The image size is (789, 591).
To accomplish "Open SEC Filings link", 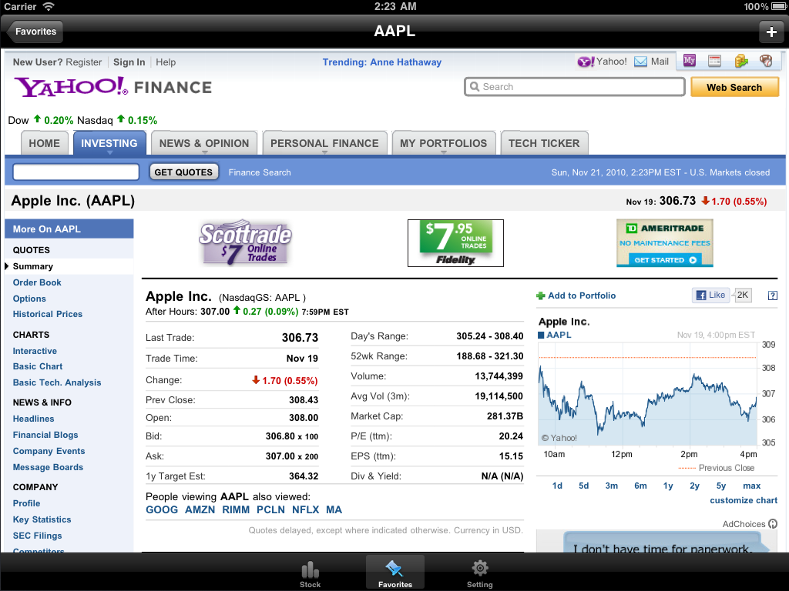I will point(37,536).
